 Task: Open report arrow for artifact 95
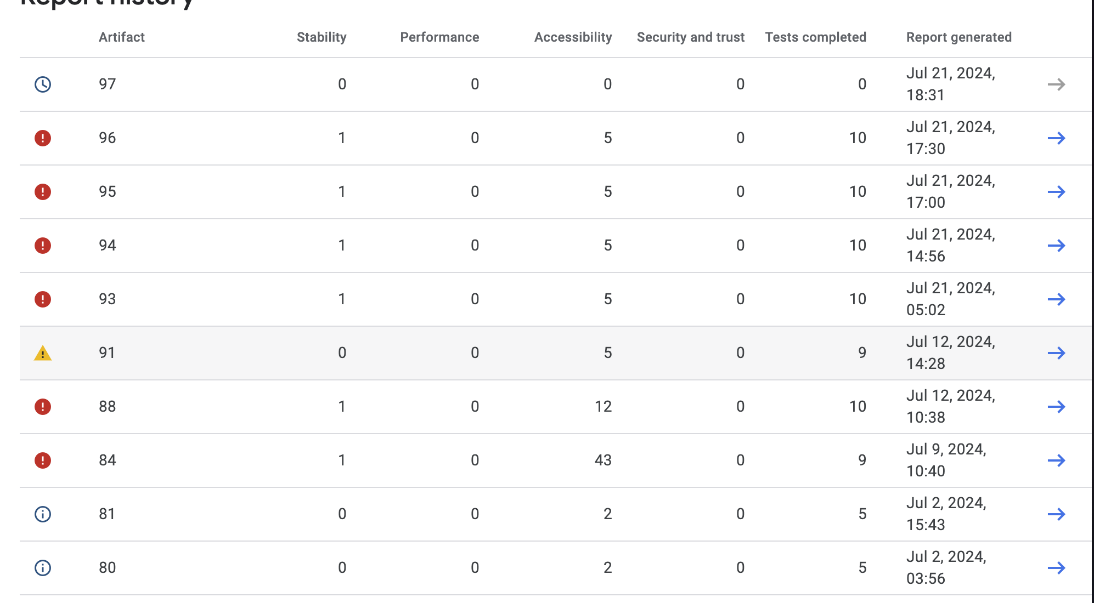tap(1056, 192)
